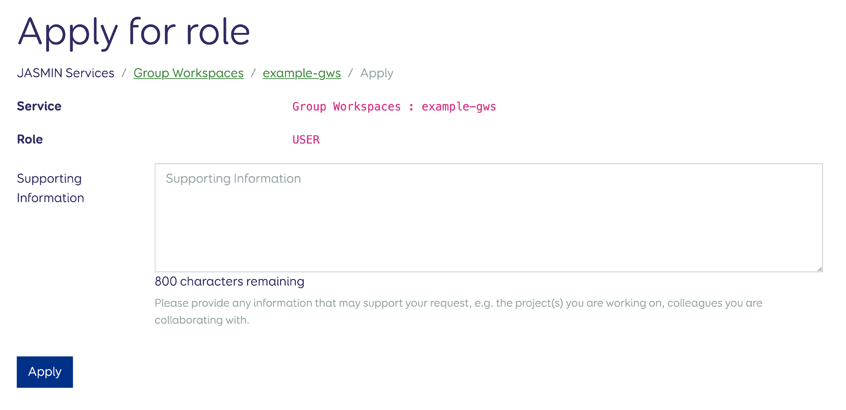Click the Role field label
This screenshot has height=410, width=846.
[30, 139]
